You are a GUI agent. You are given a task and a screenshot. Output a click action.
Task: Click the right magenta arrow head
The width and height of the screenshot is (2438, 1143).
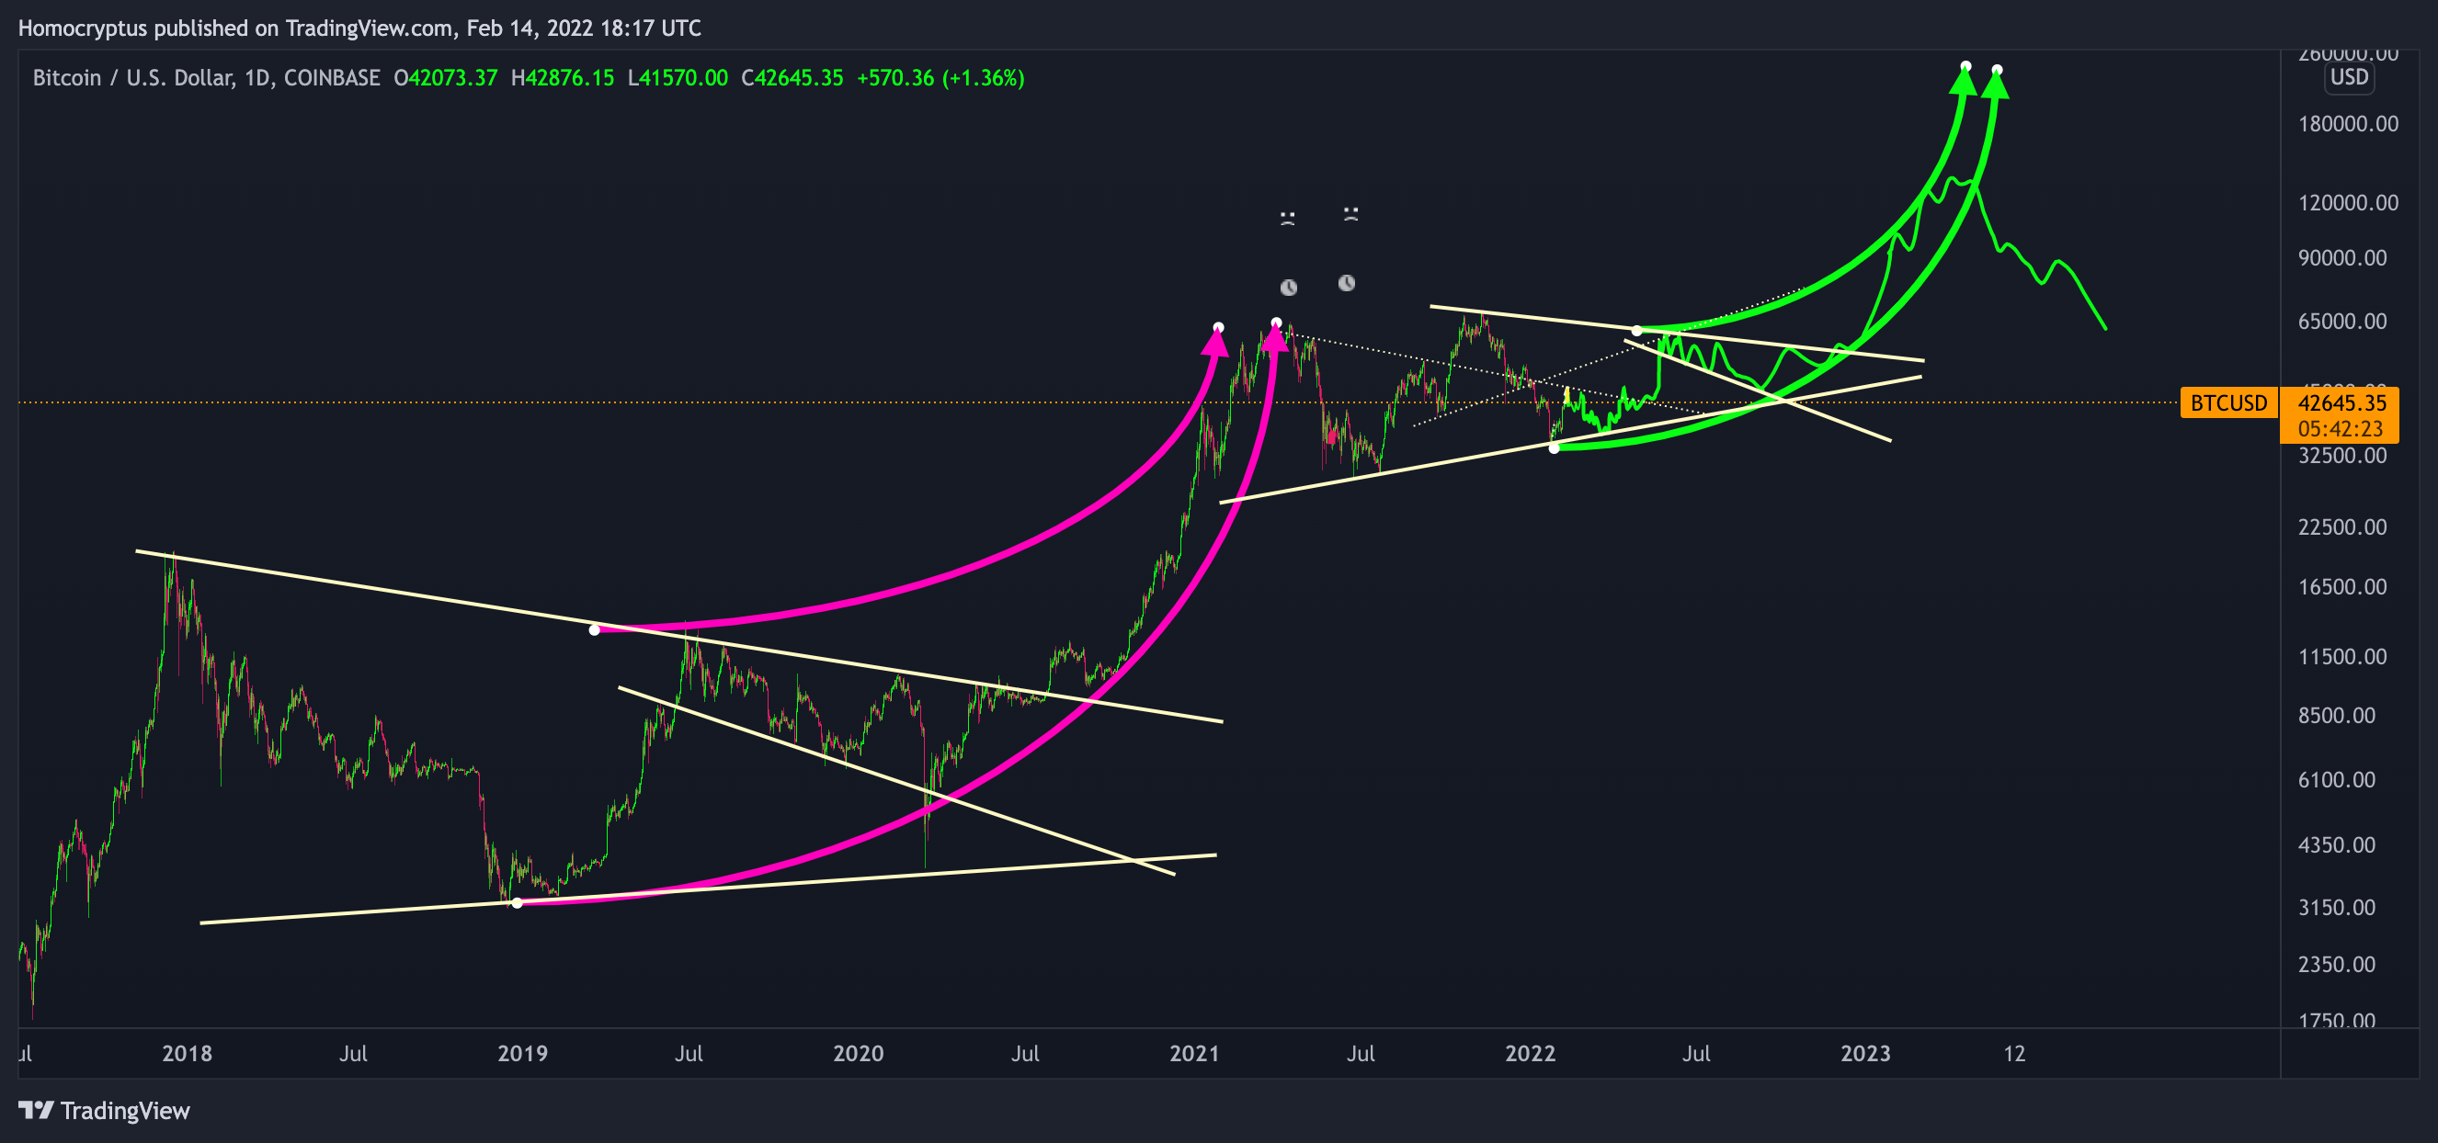tap(1275, 337)
